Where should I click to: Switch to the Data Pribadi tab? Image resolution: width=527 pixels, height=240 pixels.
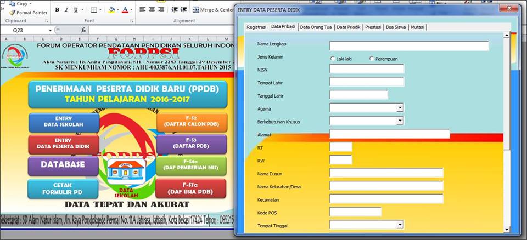pos(283,26)
